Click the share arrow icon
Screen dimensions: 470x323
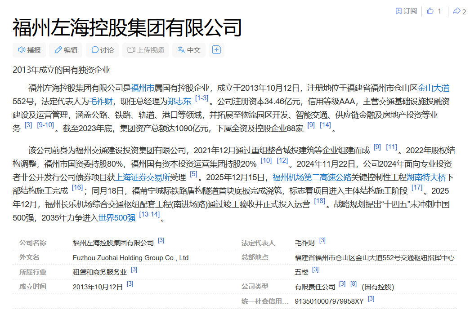click(x=457, y=11)
